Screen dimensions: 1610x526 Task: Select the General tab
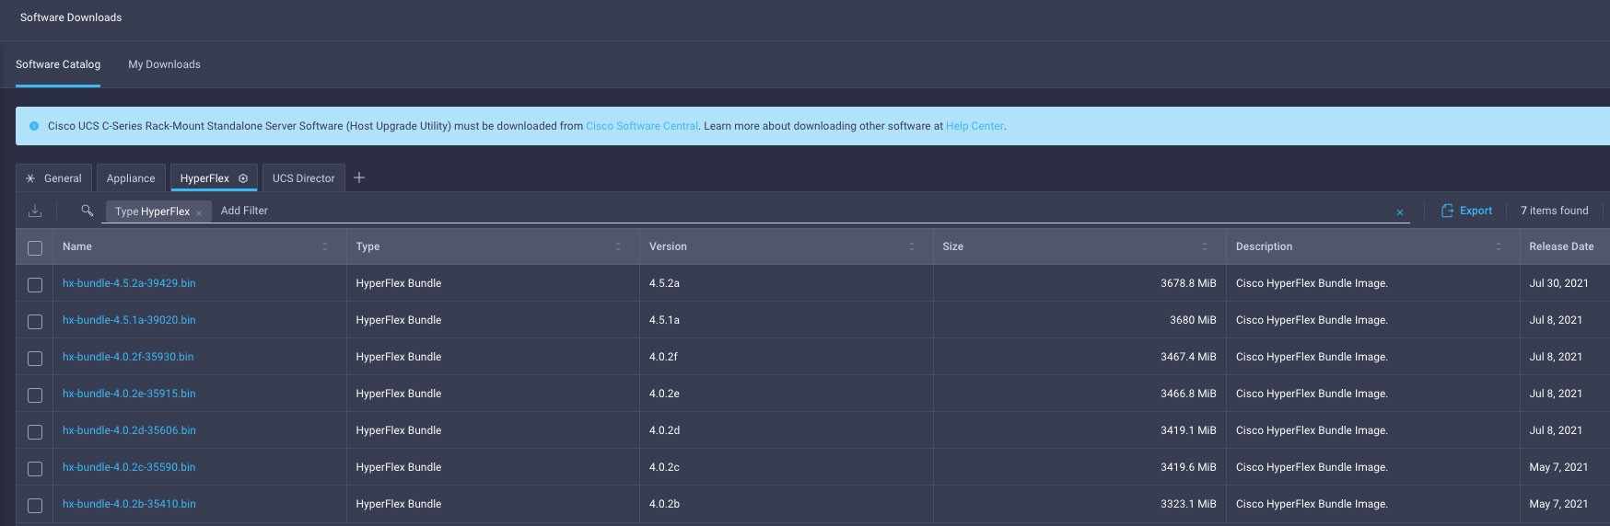click(53, 178)
